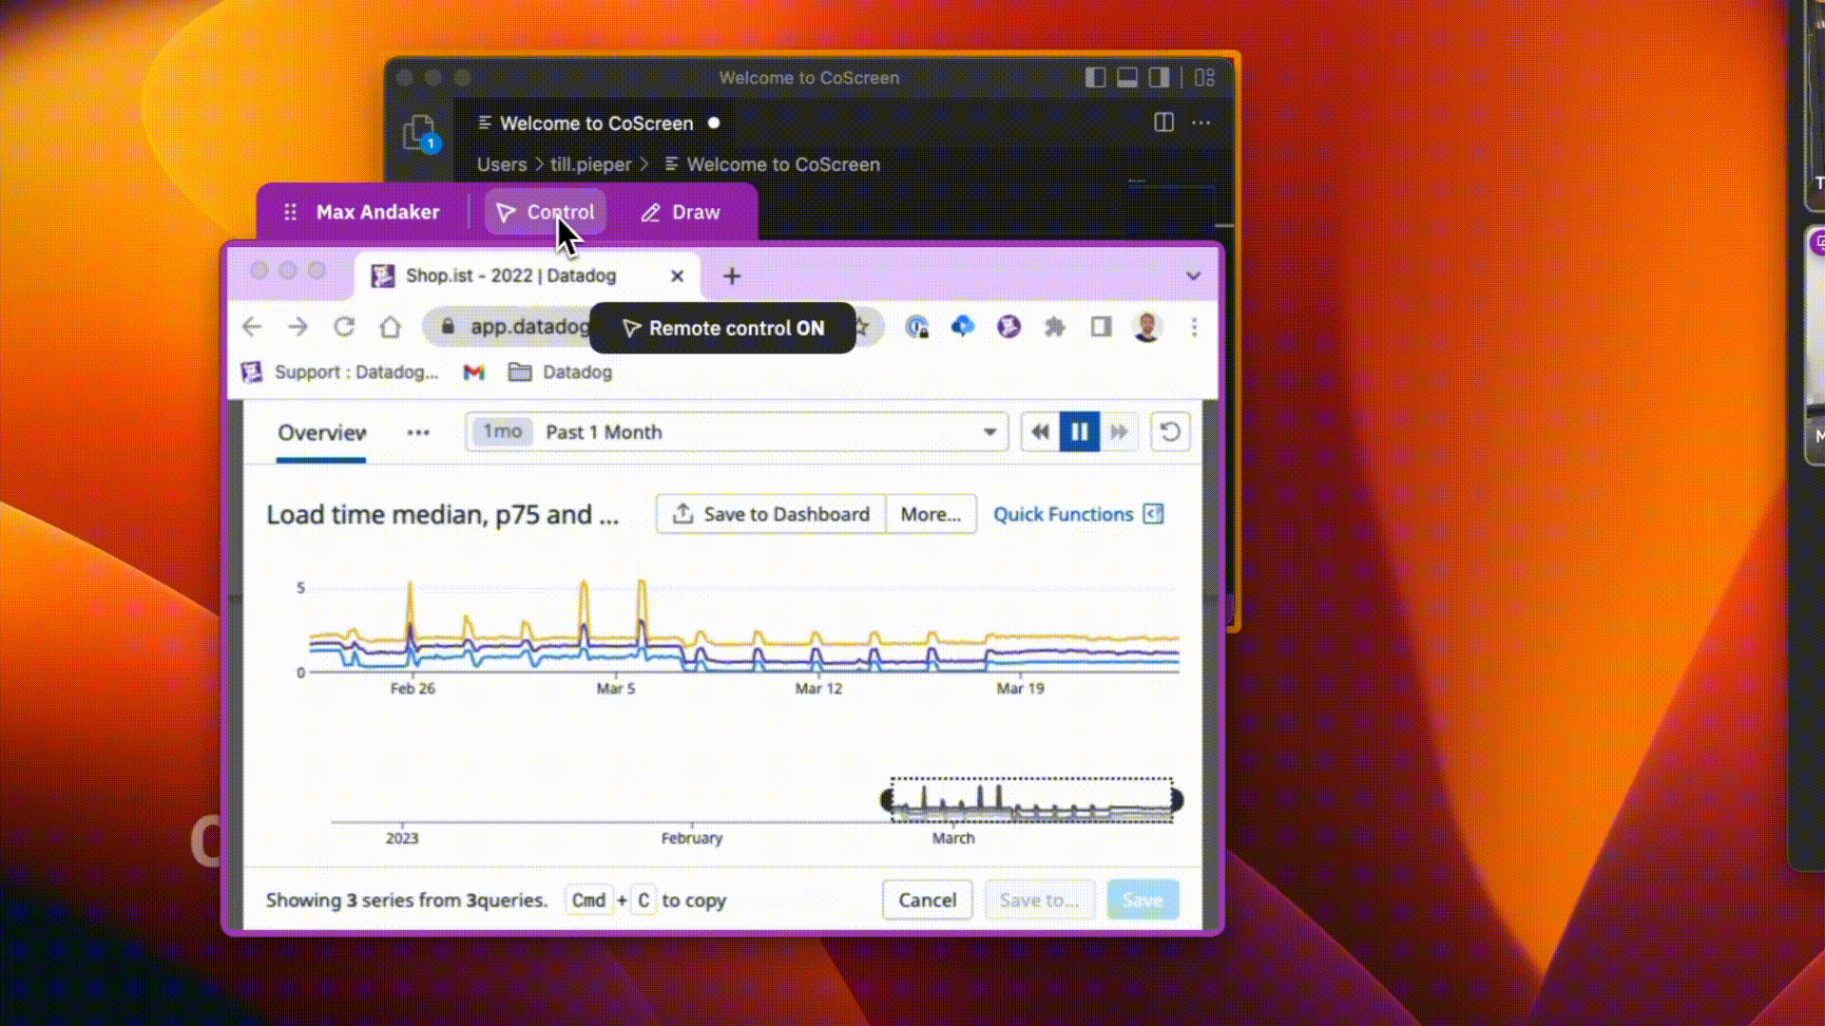Open the browser Home page icon
Viewport: 1825px width, 1026px height.
pos(390,327)
